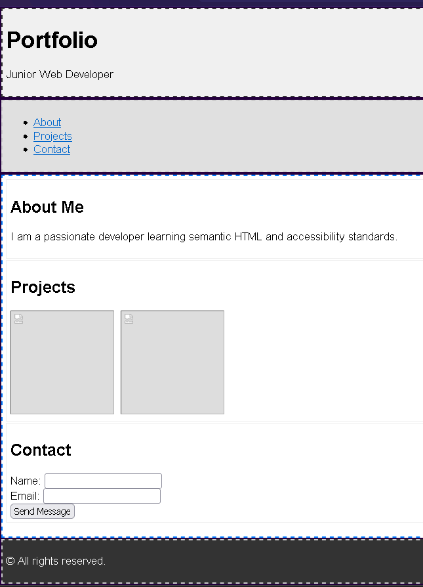Click the broken image icon in second project
The image size is (423, 587).
(x=129, y=319)
